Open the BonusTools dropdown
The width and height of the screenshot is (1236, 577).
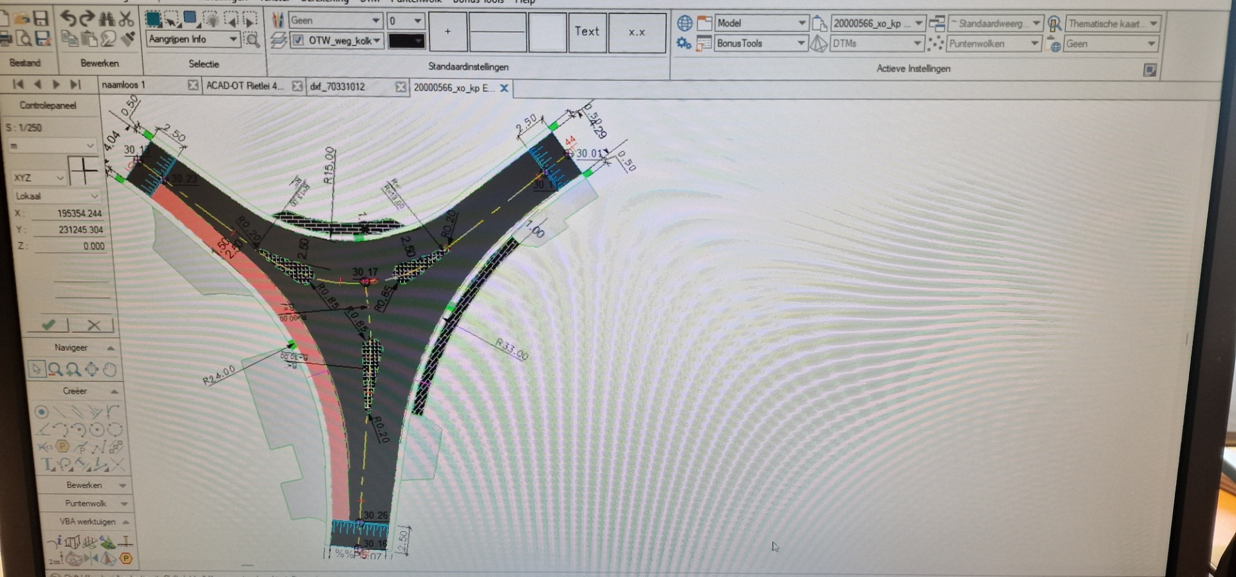(x=761, y=43)
